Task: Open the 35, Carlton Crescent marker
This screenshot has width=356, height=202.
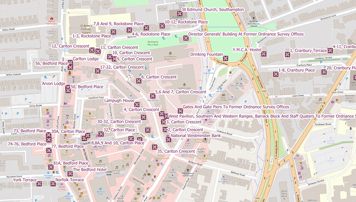Action: point(154,147)
